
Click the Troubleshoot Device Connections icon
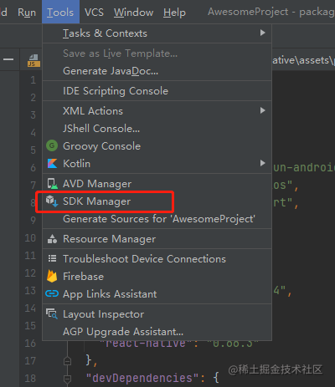[52, 258]
